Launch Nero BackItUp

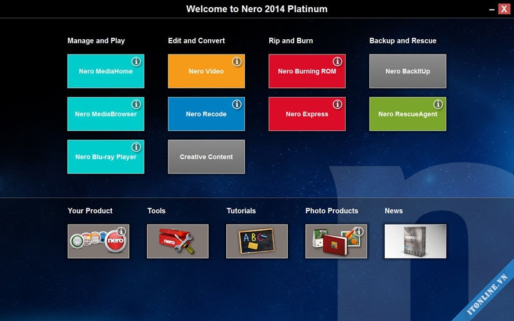(x=407, y=71)
